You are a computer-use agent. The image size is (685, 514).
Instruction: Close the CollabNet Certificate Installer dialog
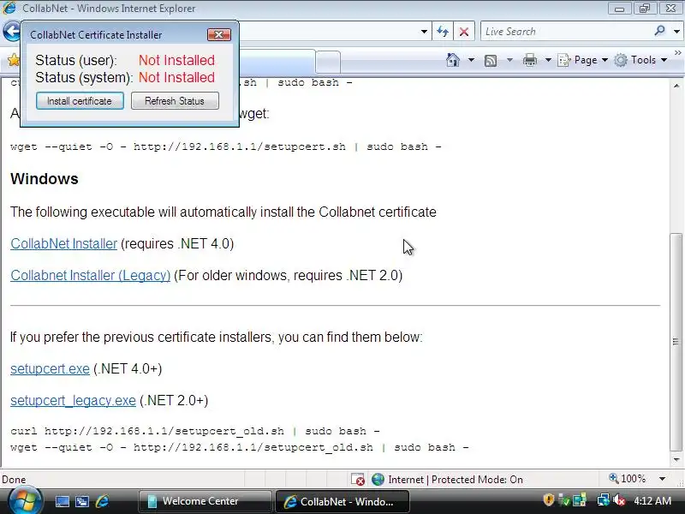tap(219, 34)
